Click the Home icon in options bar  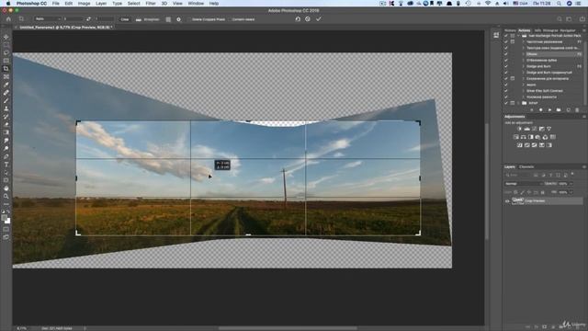point(8,19)
